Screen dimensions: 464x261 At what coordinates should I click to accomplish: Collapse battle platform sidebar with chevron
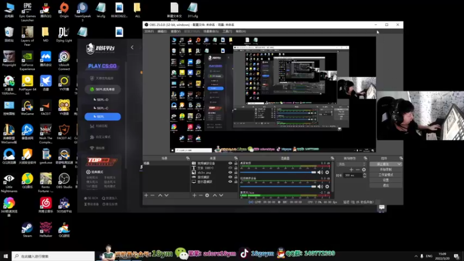click(x=132, y=48)
